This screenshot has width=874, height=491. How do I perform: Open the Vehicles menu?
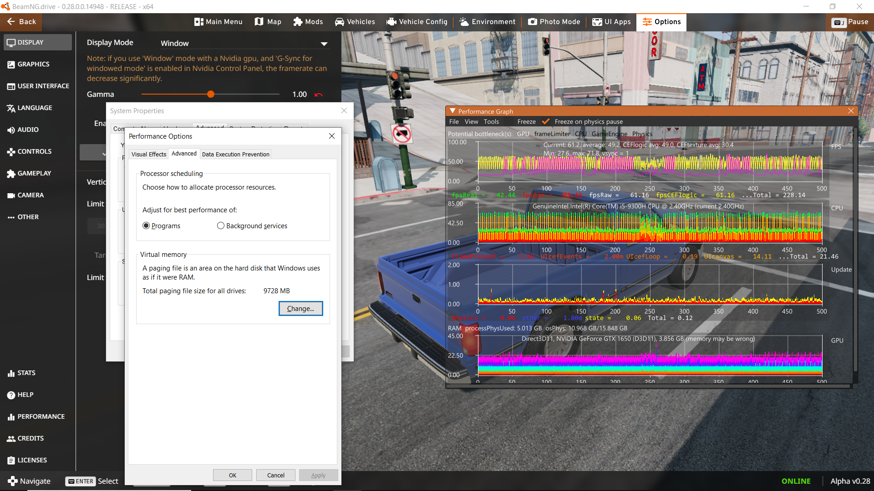(x=355, y=22)
